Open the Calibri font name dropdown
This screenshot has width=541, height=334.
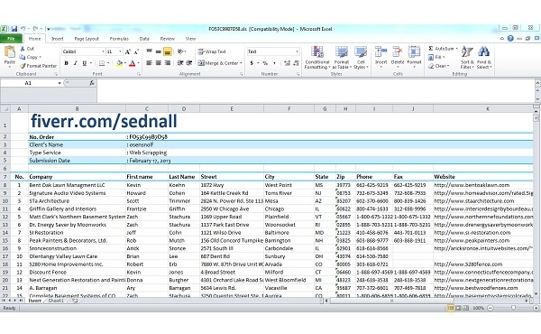click(x=103, y=51)
